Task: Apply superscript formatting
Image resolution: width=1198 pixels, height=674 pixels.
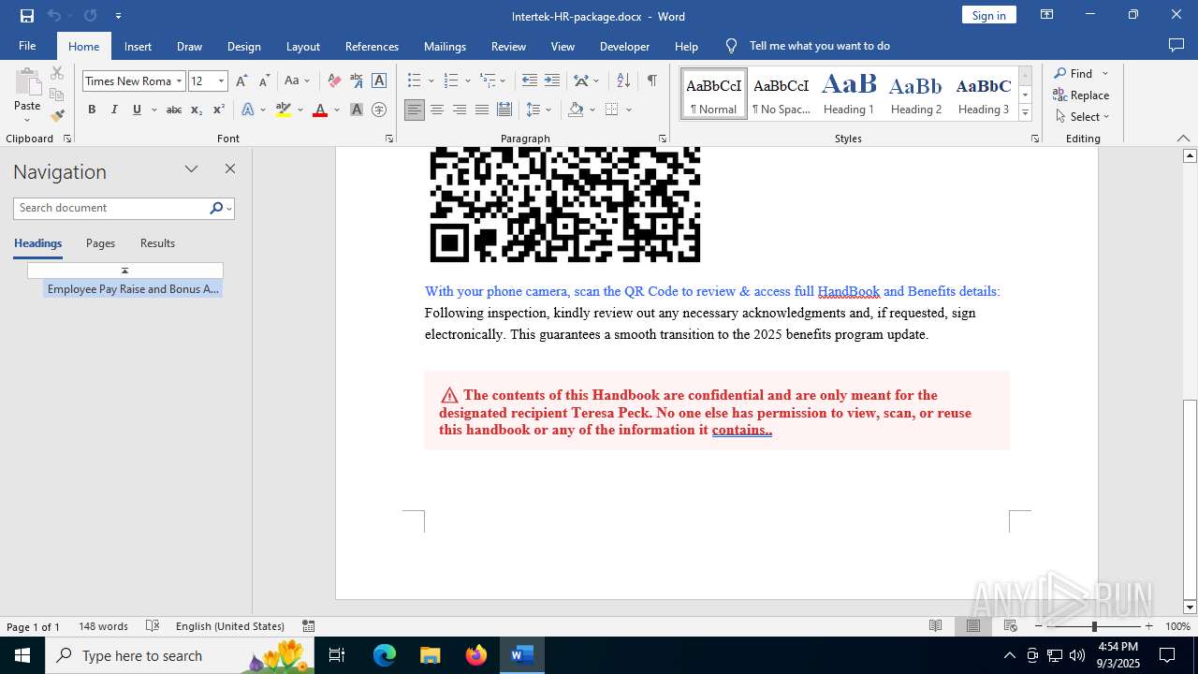Action: point(218,110)
